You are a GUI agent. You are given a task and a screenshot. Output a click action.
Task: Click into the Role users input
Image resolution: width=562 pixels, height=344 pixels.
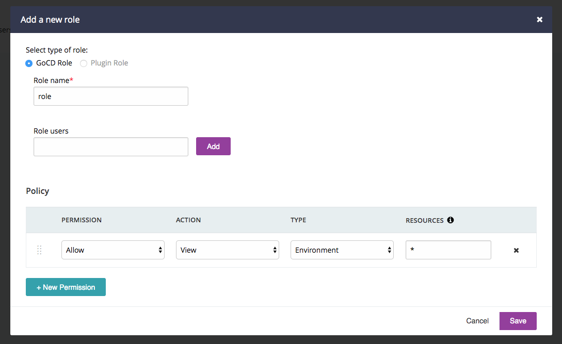tap(110, 147)
